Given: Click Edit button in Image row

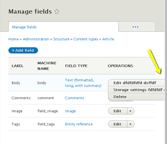Looking at the screenshot, I should click(117, 111).
